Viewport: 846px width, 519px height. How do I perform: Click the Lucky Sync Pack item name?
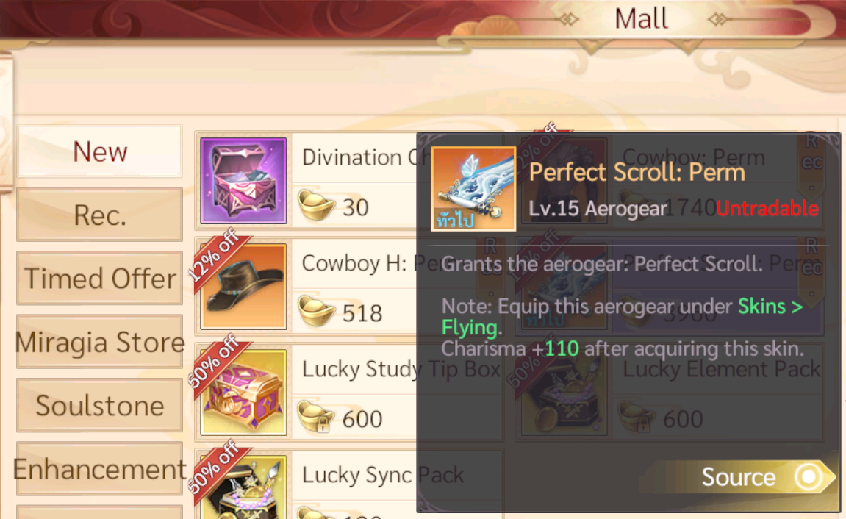pos(382,476)
